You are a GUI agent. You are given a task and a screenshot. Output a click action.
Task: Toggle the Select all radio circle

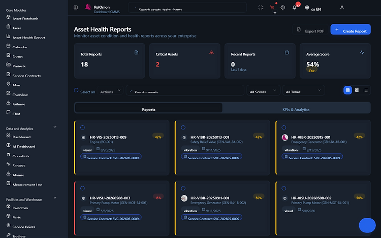pyautogui.click(x=76, y=90)
